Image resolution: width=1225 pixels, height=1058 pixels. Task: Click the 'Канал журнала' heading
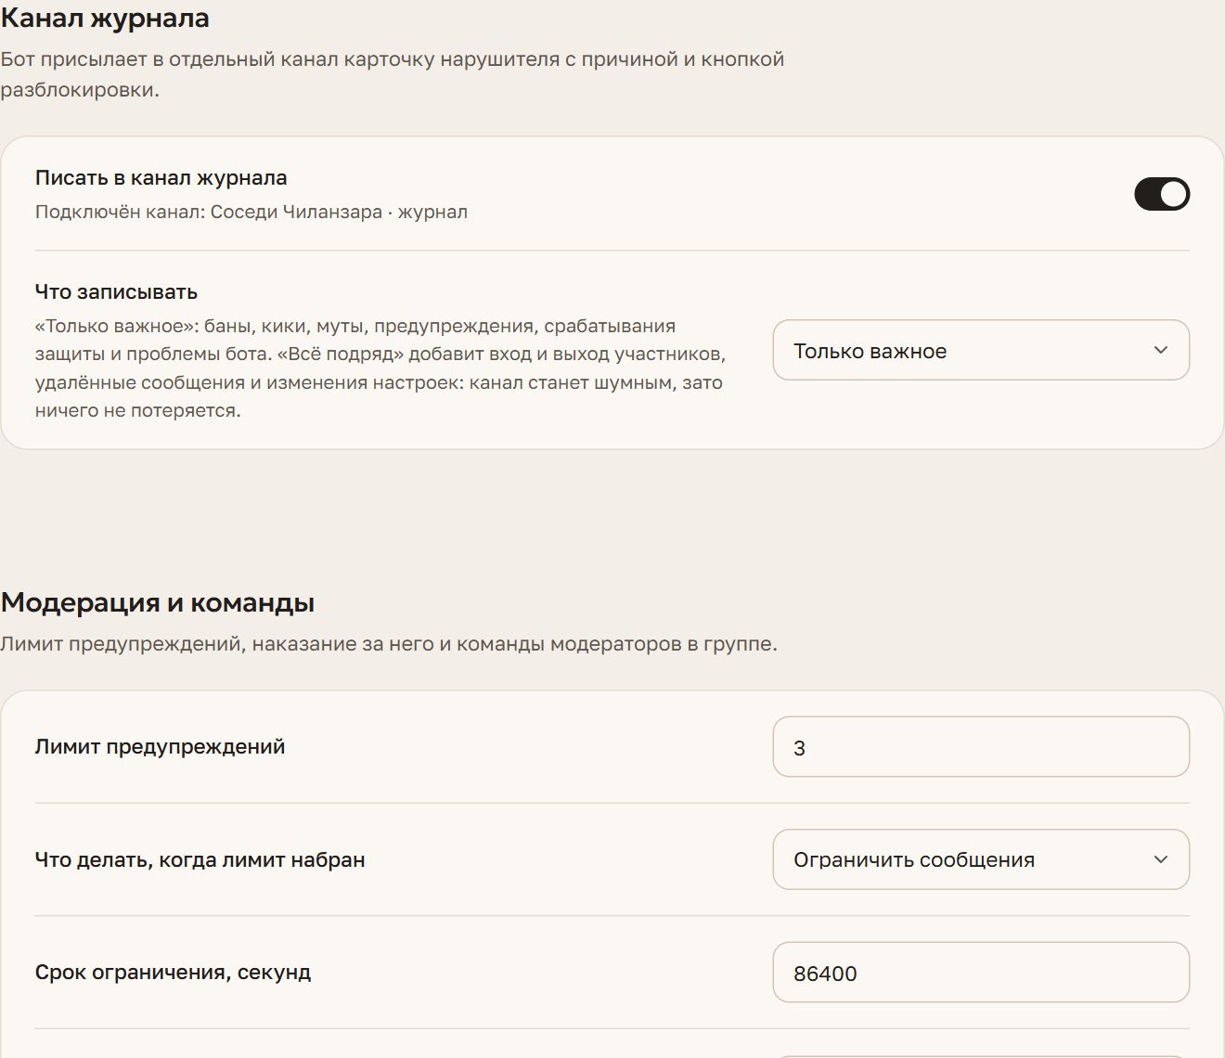click(105, 18)
